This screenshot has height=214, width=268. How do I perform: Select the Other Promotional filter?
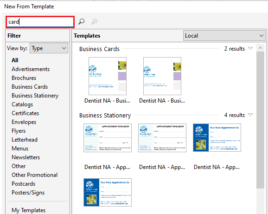pos(34,175)
